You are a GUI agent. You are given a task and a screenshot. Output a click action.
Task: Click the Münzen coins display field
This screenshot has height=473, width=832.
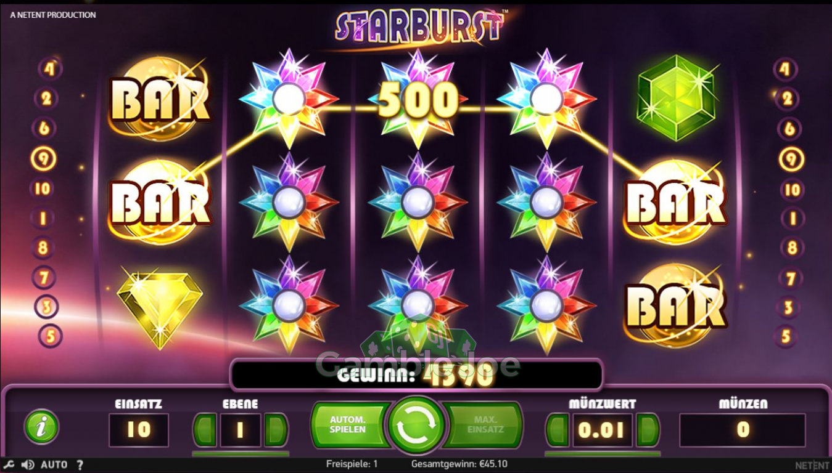point(743,430)
